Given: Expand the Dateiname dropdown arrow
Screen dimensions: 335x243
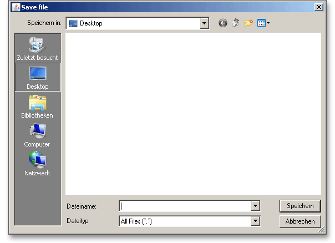Looking at the screenshot, I should click(255, 206).
